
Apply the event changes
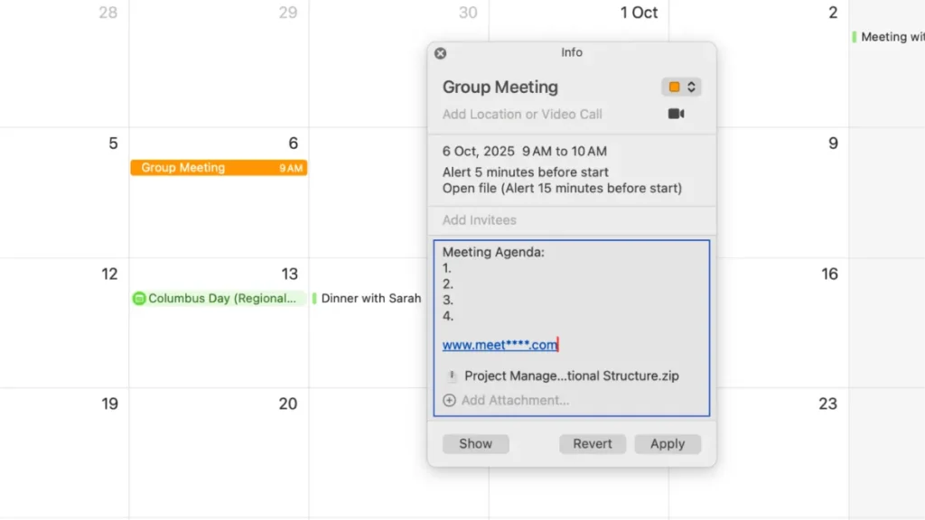pos(668,444)
